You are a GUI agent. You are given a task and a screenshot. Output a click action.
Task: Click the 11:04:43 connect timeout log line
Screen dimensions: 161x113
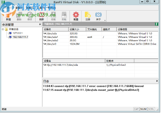click(93, 86)
